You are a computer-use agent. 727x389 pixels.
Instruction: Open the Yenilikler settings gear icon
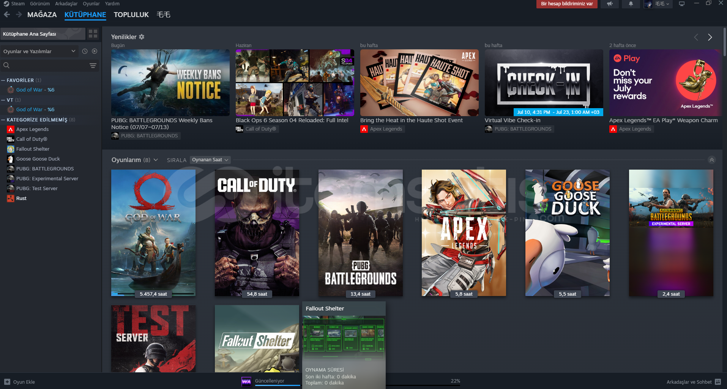[x=142, y=37]
